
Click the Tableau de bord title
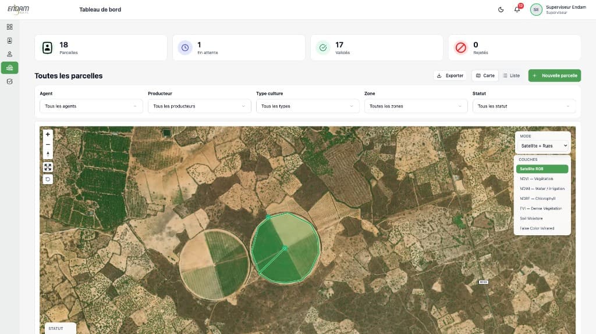(100, 9)
